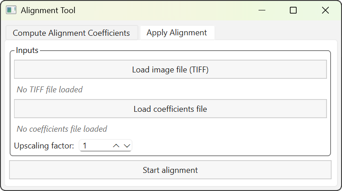The image size is (342, 191).
Task: Focus the Upscaling factor value field
Action: pos(94,146)
